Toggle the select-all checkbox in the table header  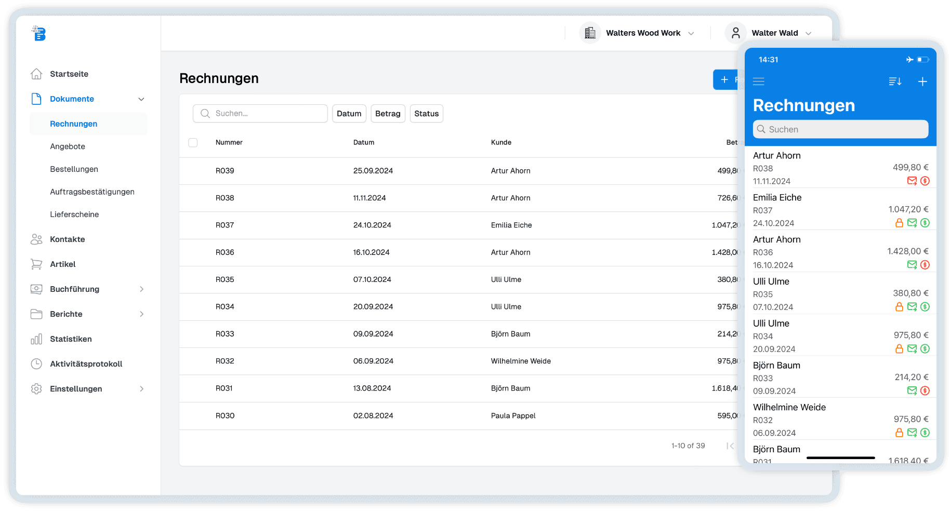tap(193, 142)
